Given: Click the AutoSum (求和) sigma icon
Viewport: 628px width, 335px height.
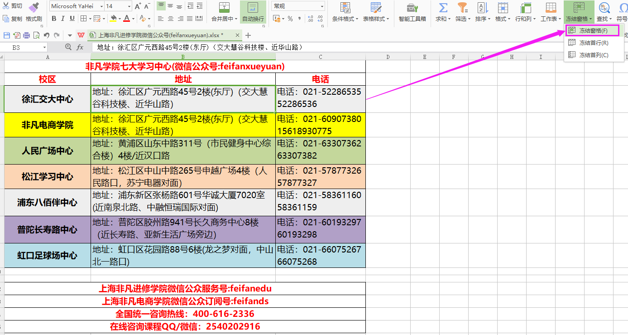Looking at the screenshot, I should (x=443, y=8).
